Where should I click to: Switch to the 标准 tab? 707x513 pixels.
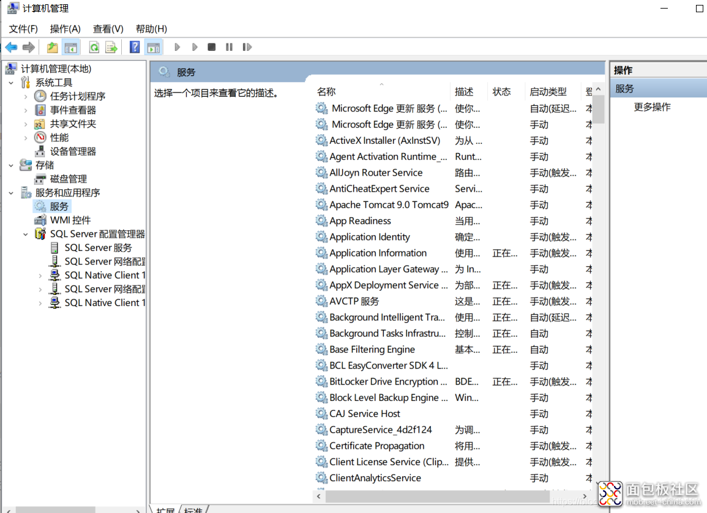[193, 509]
